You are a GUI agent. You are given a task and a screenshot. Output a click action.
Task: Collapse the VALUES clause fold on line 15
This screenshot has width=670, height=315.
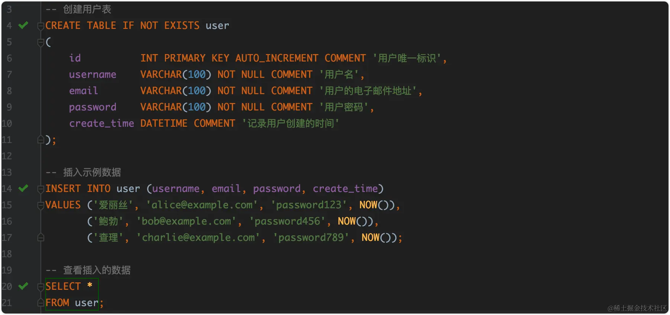41,205
